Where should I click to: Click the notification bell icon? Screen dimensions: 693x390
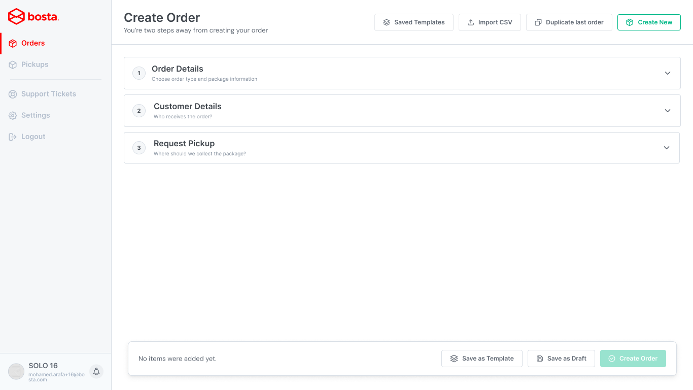click(96, 372)
